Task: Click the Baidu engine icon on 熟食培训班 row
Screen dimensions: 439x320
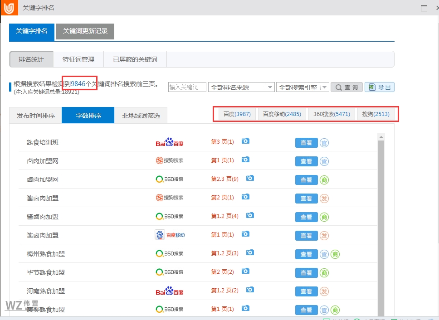Action: [170, 141]
